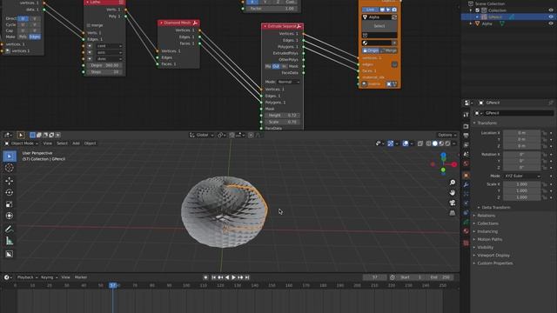Select the Add Cube tool
Screen dimensions: 557x313
pyautogui.click(x=10, y=254)
